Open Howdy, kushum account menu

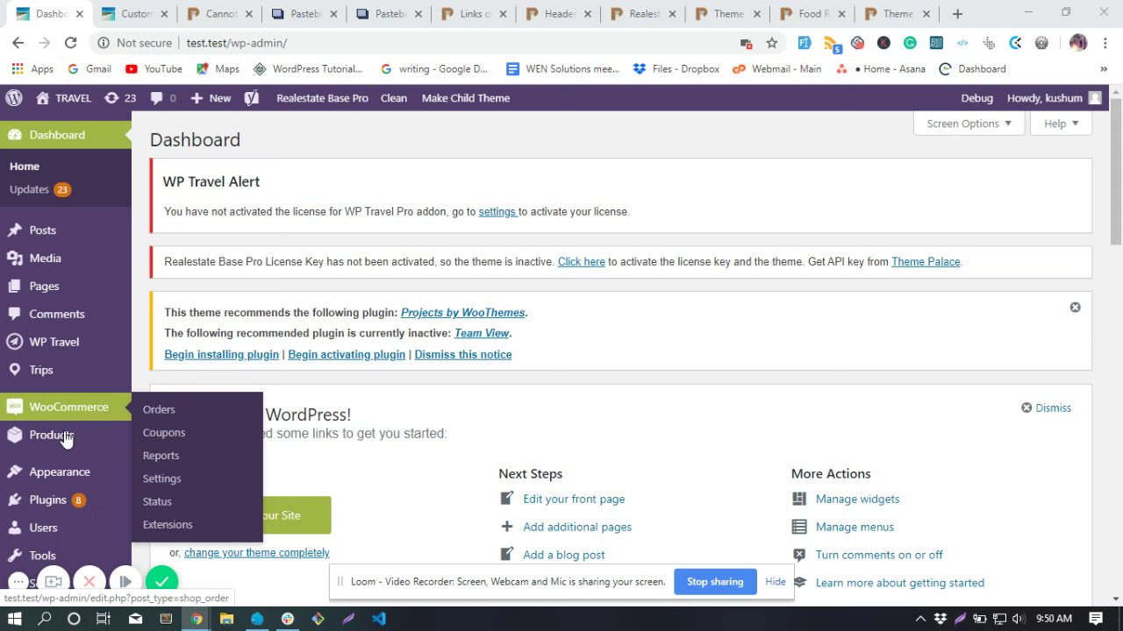[1054, 98]
